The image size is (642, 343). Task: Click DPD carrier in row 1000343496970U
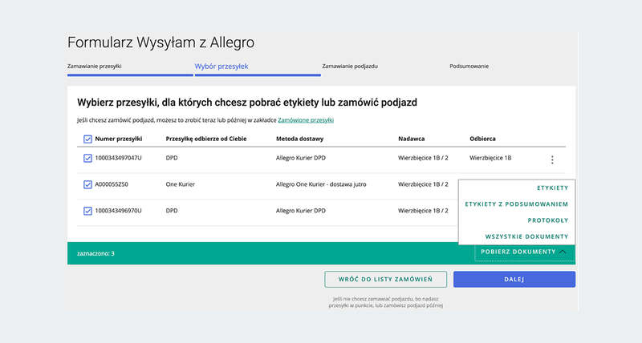172,211
